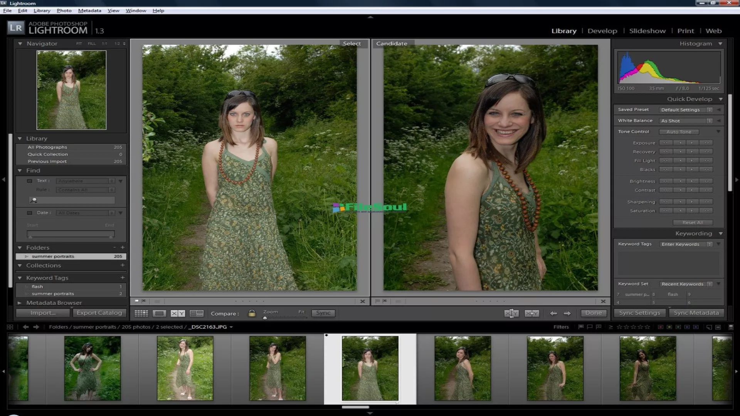Enable the Date checkbox in the Find panel

click(30, 213)
